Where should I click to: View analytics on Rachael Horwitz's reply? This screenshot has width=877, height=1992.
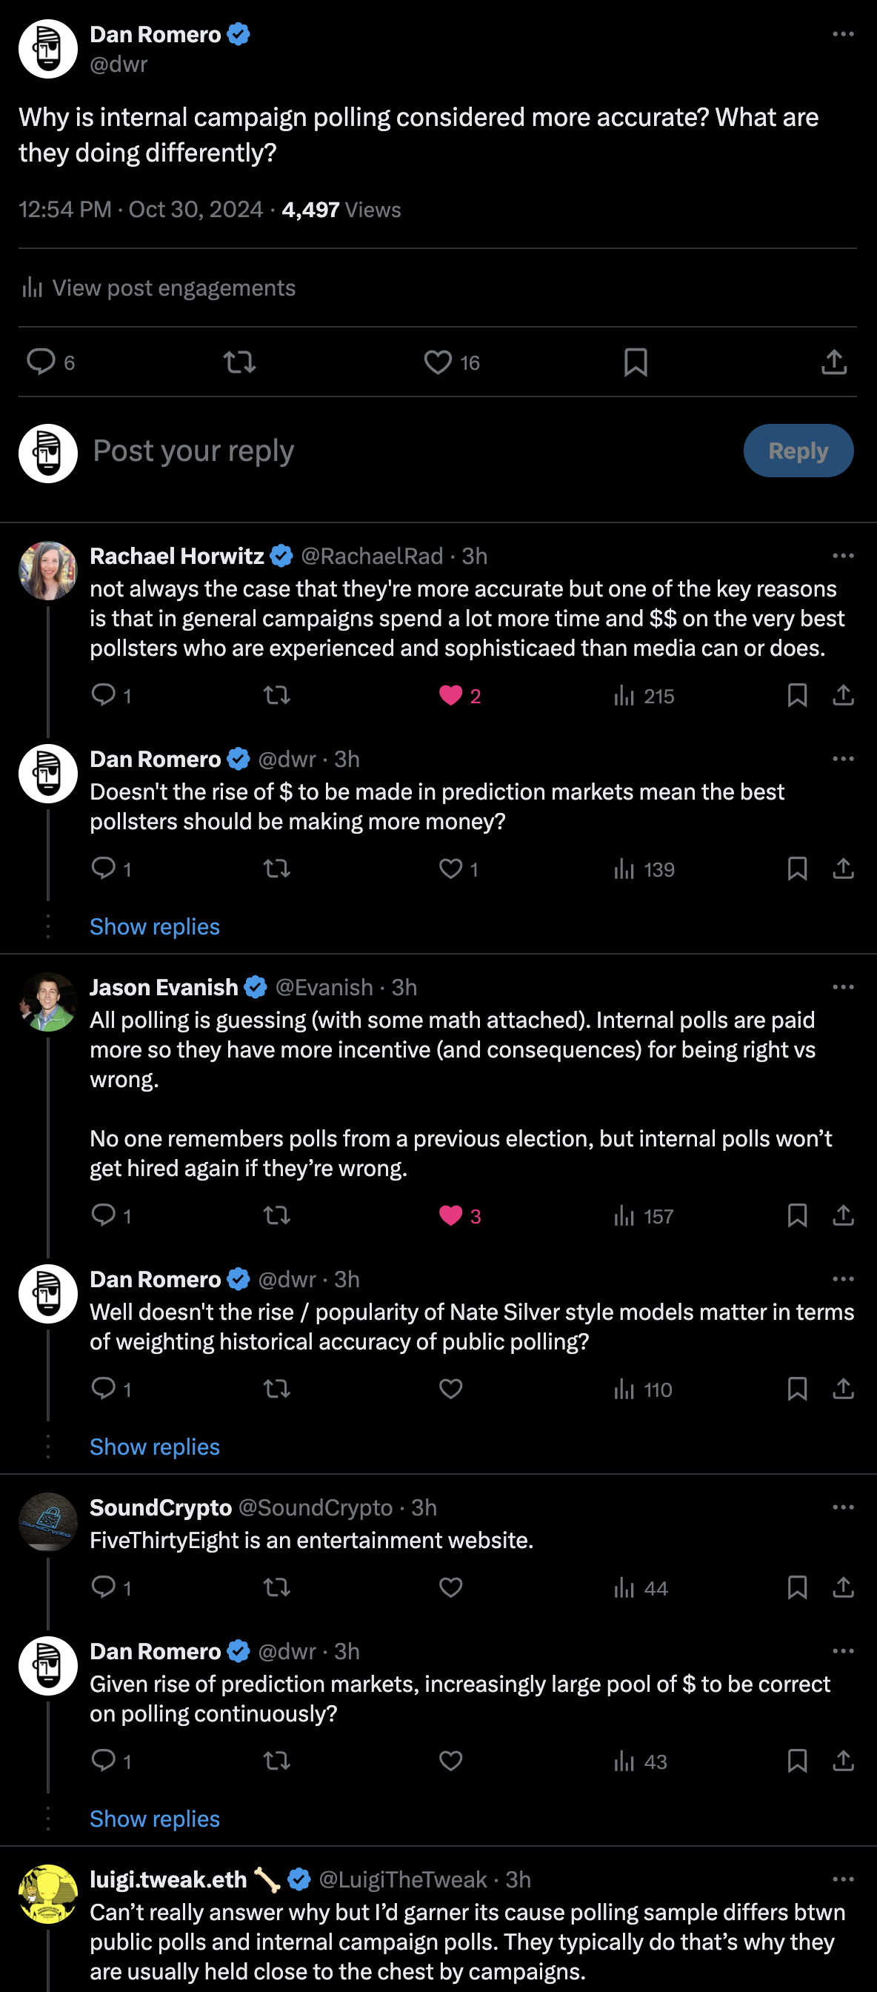(643, 696)
